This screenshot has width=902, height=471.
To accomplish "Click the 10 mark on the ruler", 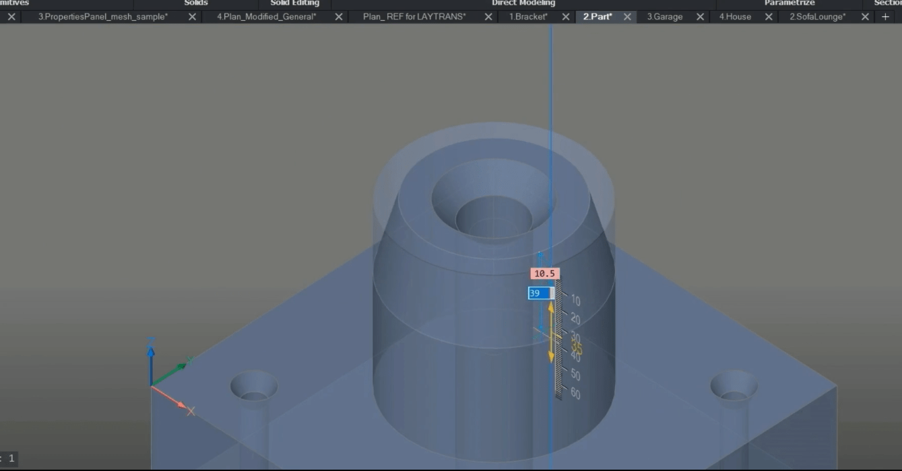I will click(x=575, y=300).
